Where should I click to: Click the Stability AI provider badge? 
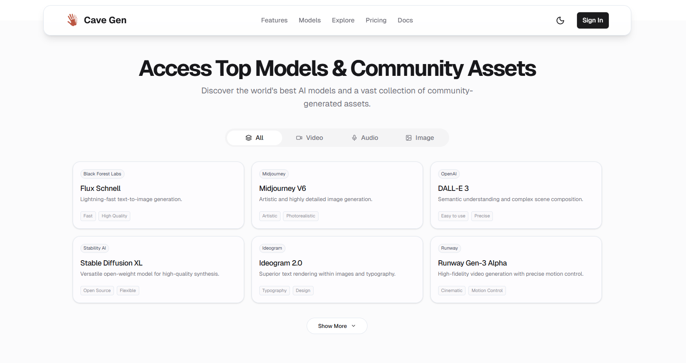[x=95, y=248]
